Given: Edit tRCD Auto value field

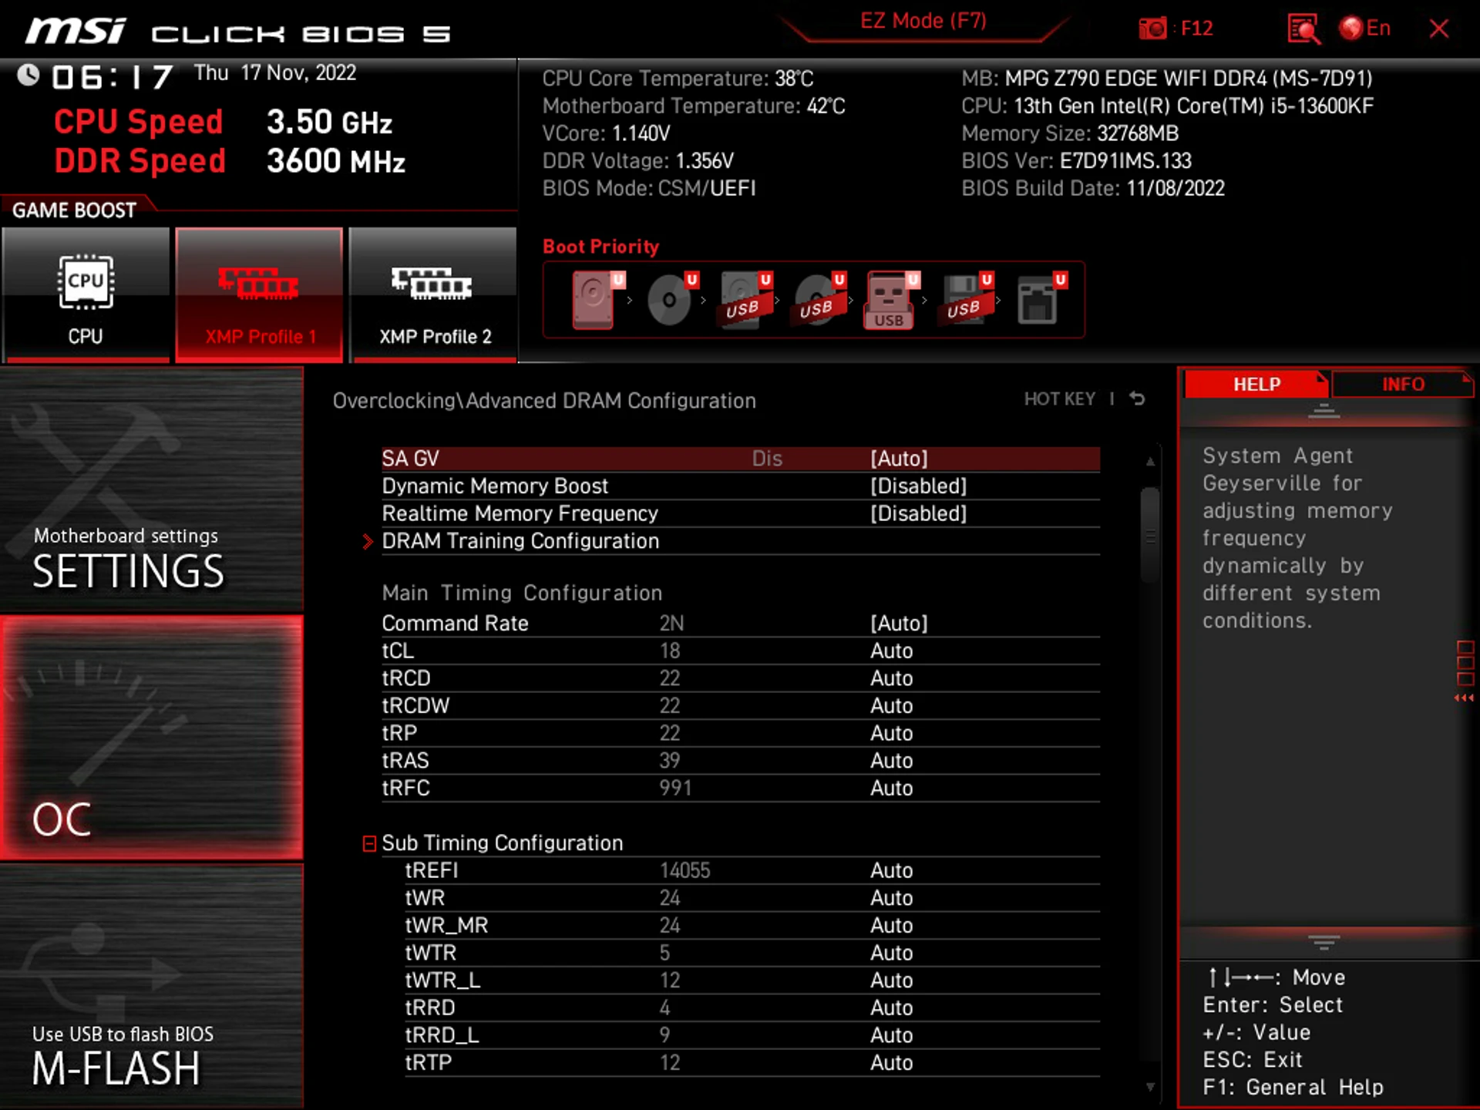Looking at the screenshot, I should 891,678.
